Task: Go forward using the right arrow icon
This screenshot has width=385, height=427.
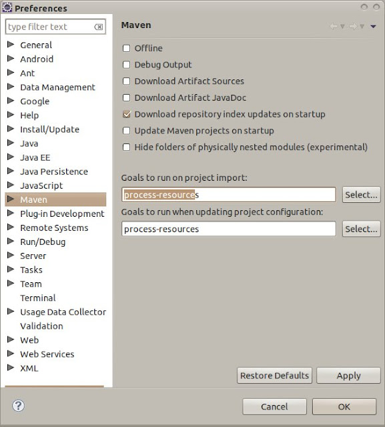Action: pyautogui.click(x=353, y=27)
